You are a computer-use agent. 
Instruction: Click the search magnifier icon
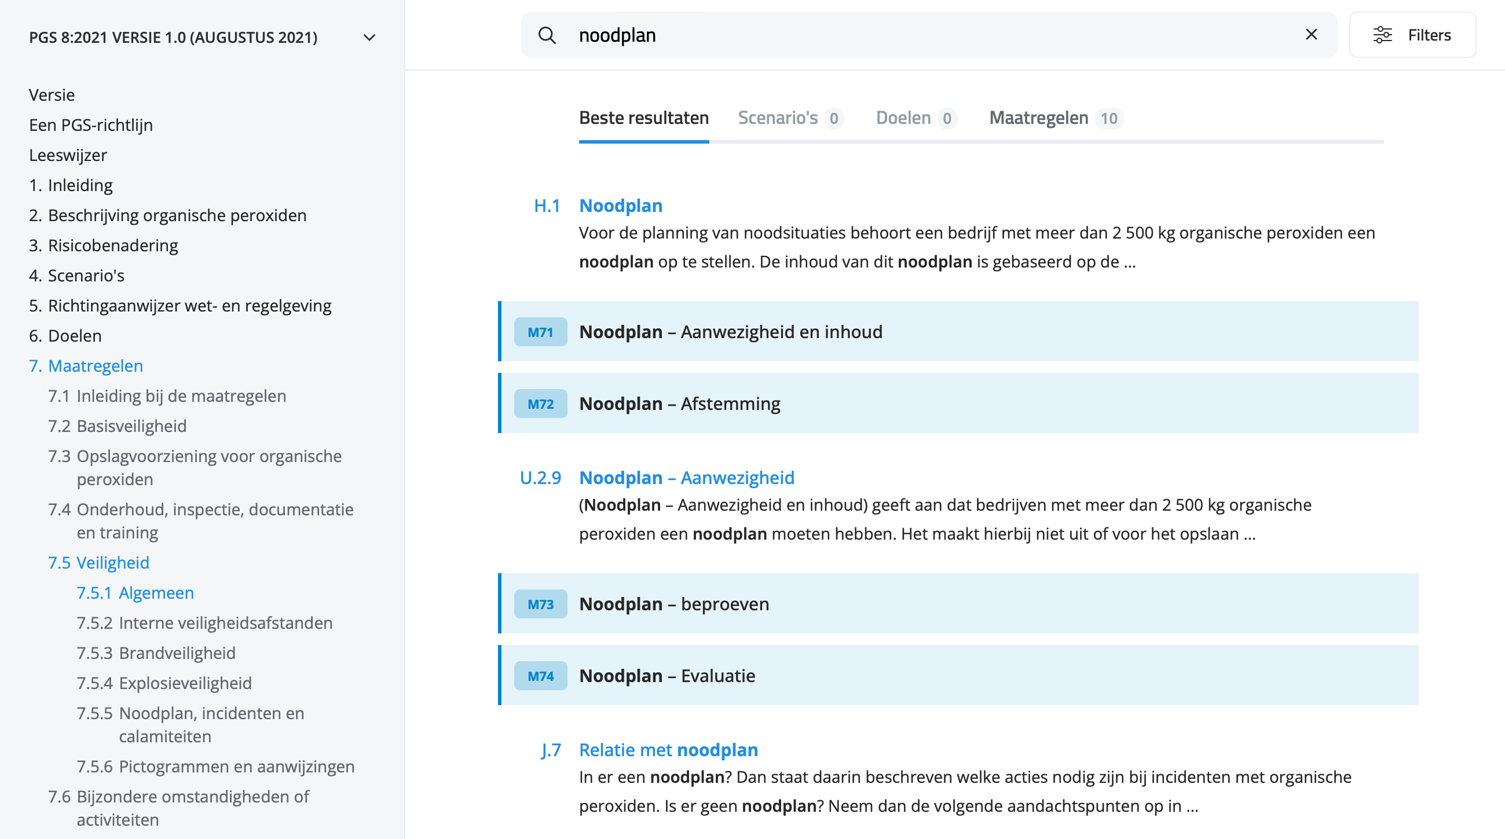(547, 35)
